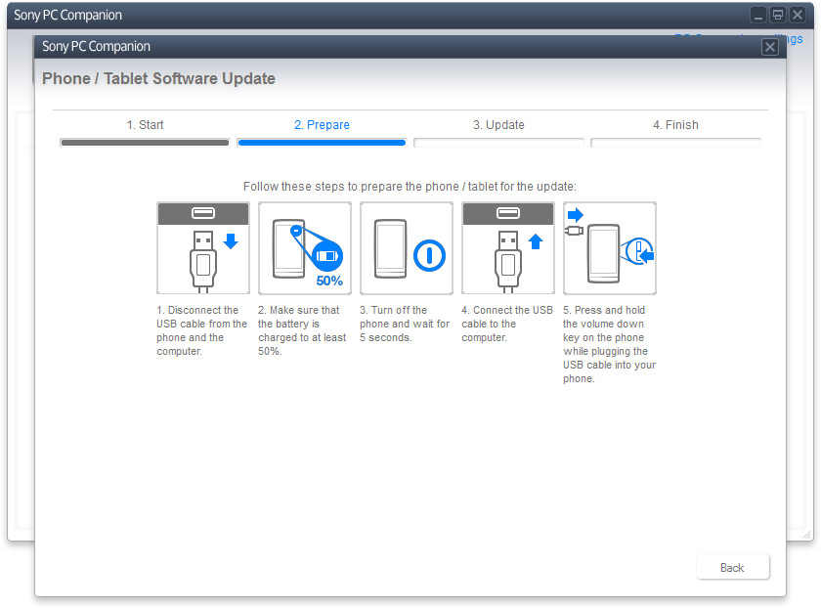Screen dimensions: 821x608
Task: Click the volume down key illustration
Action: coord(610,248)
